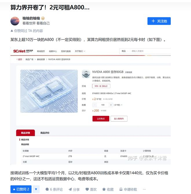Click the 收藏 star icon
The width and height of the screenshot is (191, 194).
click(x=104, y=189)
